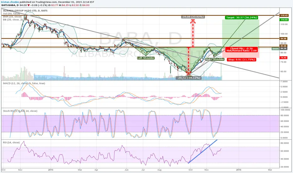The image size is (293, 173).
Task: Click the 2015 label on time axis
Action: [51, 170]
